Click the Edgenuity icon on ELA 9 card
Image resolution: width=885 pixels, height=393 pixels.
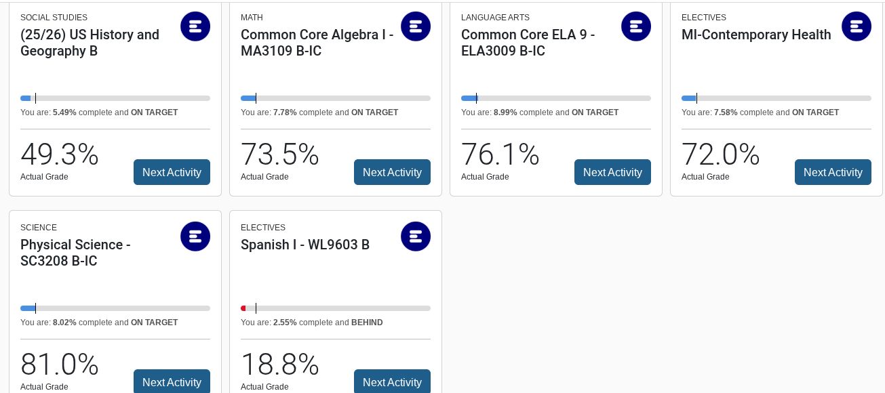[636, 26]
